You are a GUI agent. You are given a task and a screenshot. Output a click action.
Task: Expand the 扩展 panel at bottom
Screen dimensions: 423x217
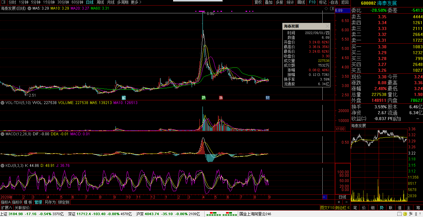pyautogui.click(x=6, y=208)
